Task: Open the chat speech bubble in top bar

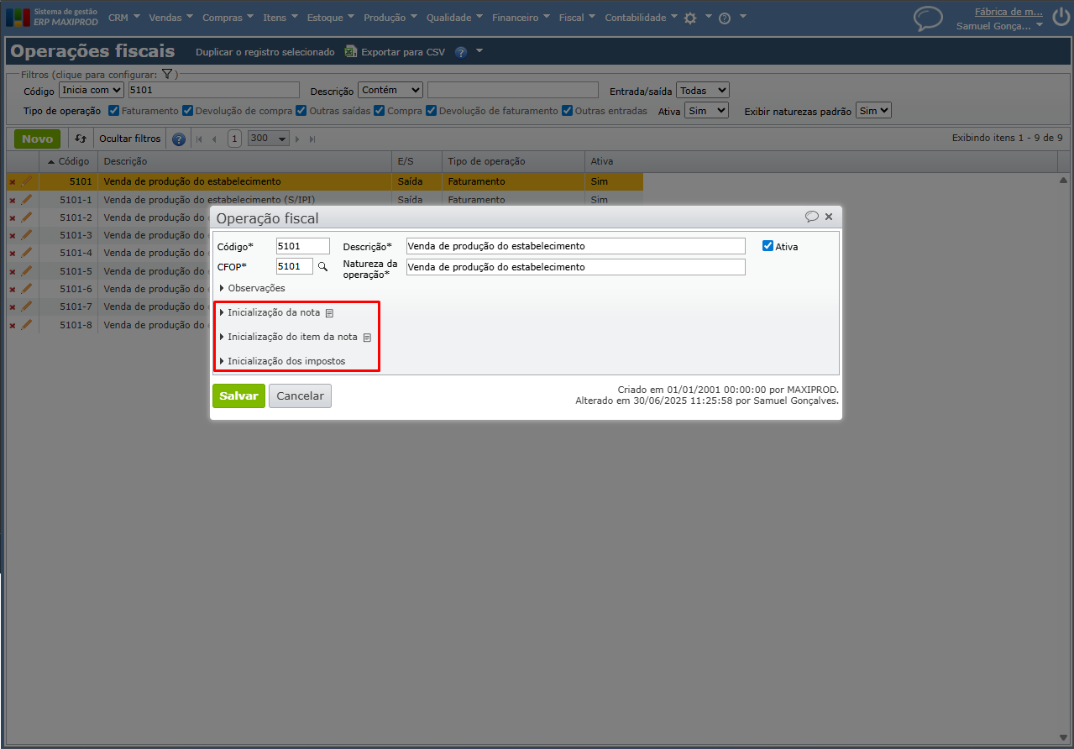Action: tap(928, 18)
